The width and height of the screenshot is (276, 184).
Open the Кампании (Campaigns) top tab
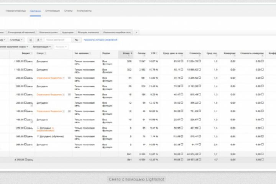pyautogui.click(x=35, y=11)
